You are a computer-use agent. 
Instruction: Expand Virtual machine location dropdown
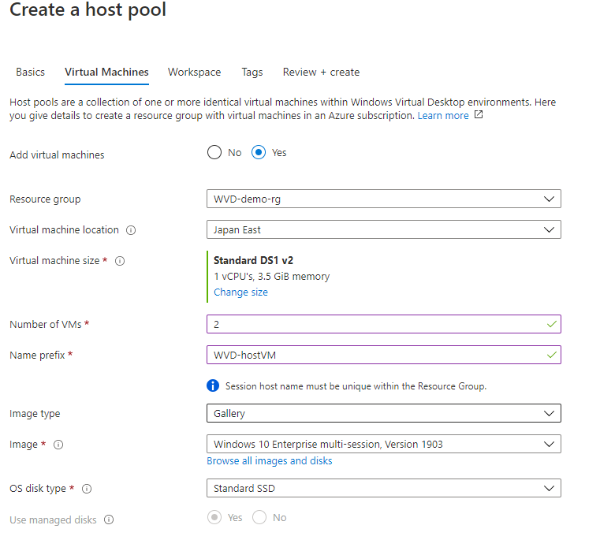[383, 230]
